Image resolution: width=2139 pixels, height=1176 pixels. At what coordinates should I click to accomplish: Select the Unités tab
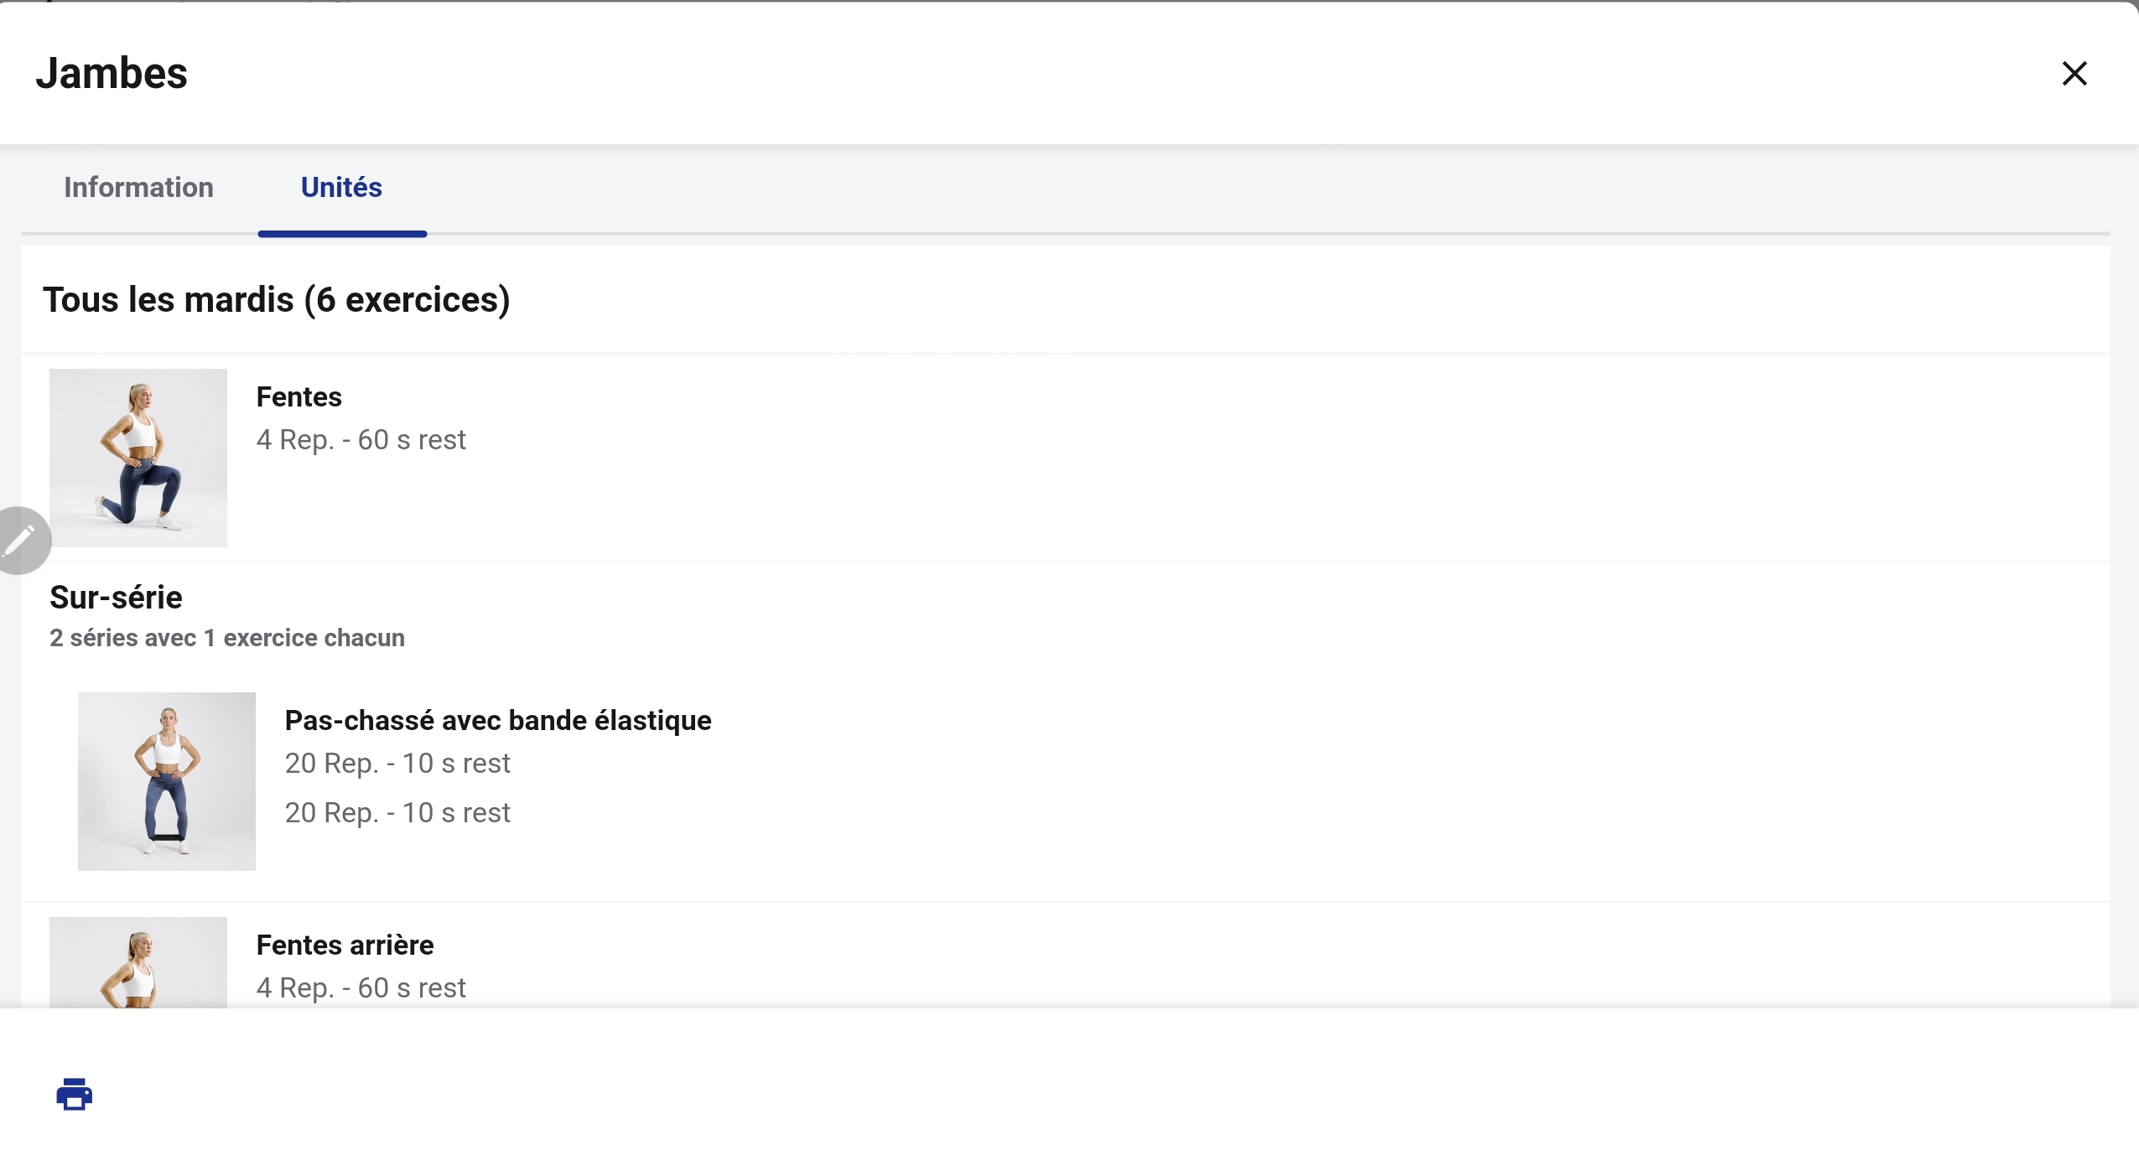coord(342,187)
